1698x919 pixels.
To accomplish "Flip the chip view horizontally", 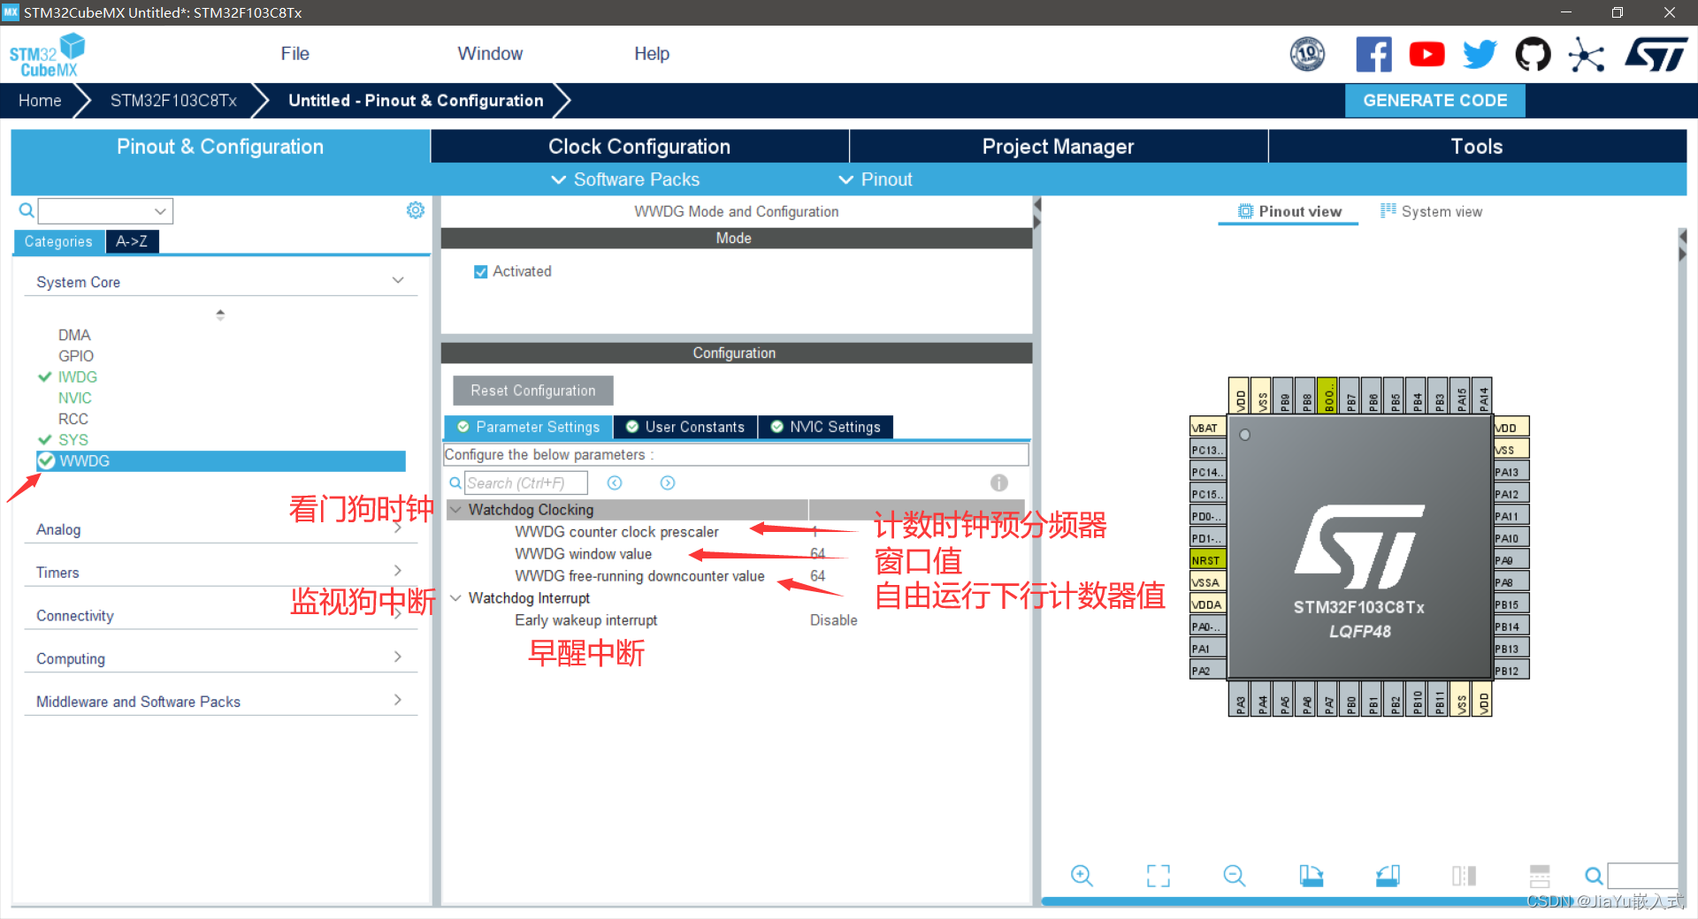I will tap(1464, 876).
